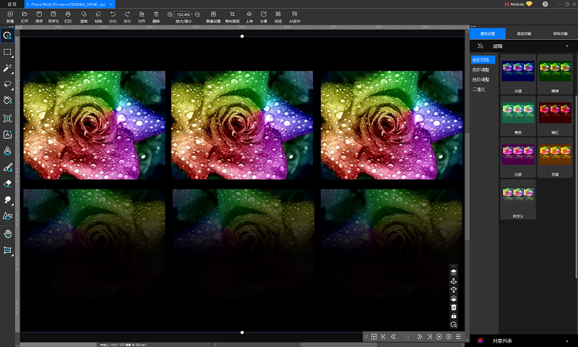Collapse the 滤镜 panel dropdown arrow
The width and height of the screenshot is (578, 347).
coord(566,46)
